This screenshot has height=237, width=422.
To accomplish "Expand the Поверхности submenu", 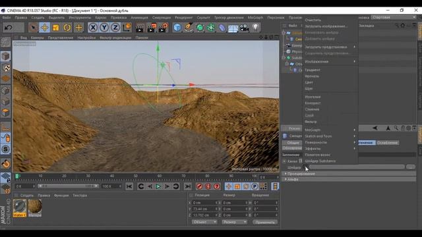I will point(330,142).
